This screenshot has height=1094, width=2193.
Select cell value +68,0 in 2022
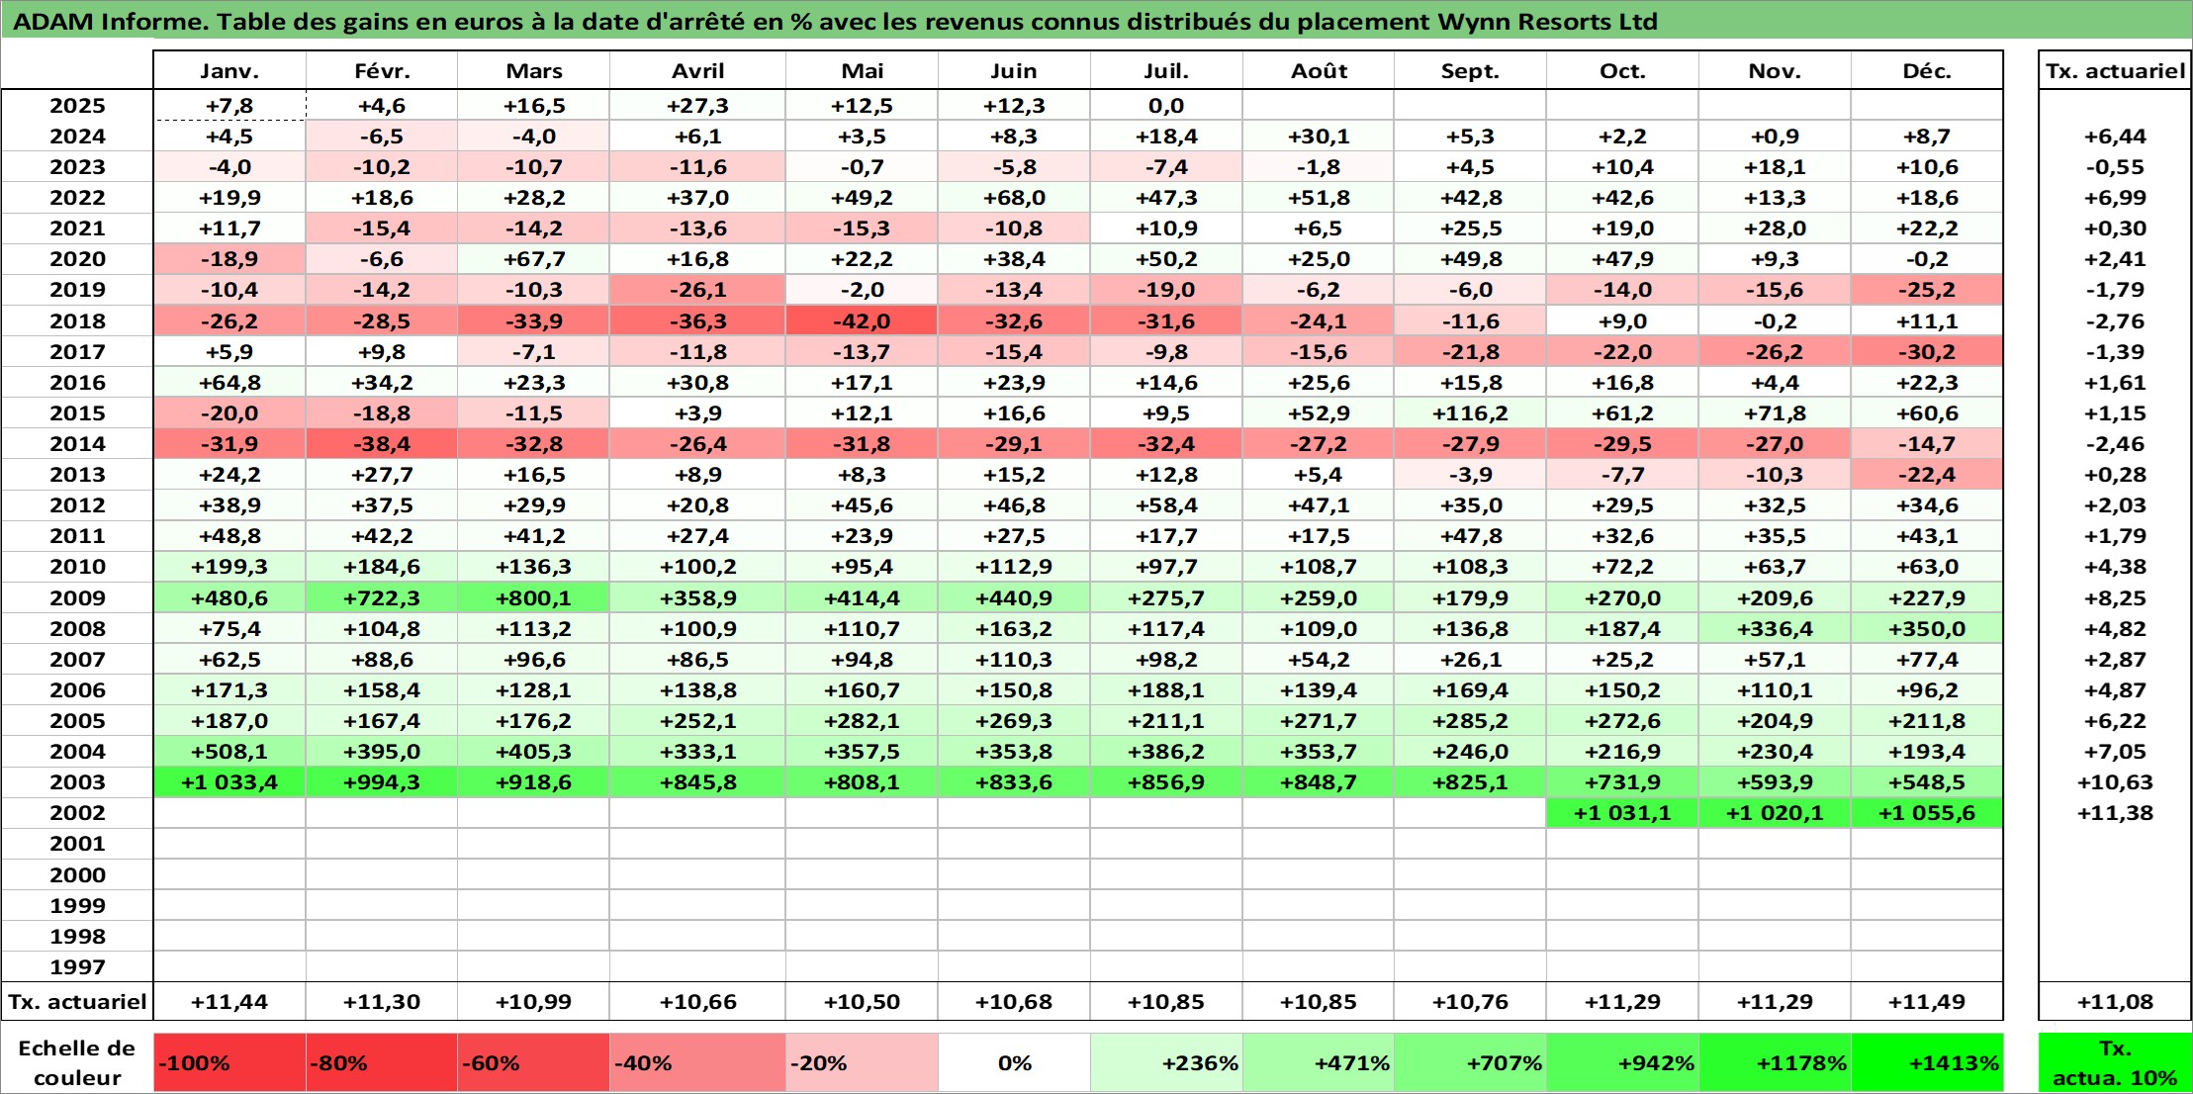[x=1014, y=197]
